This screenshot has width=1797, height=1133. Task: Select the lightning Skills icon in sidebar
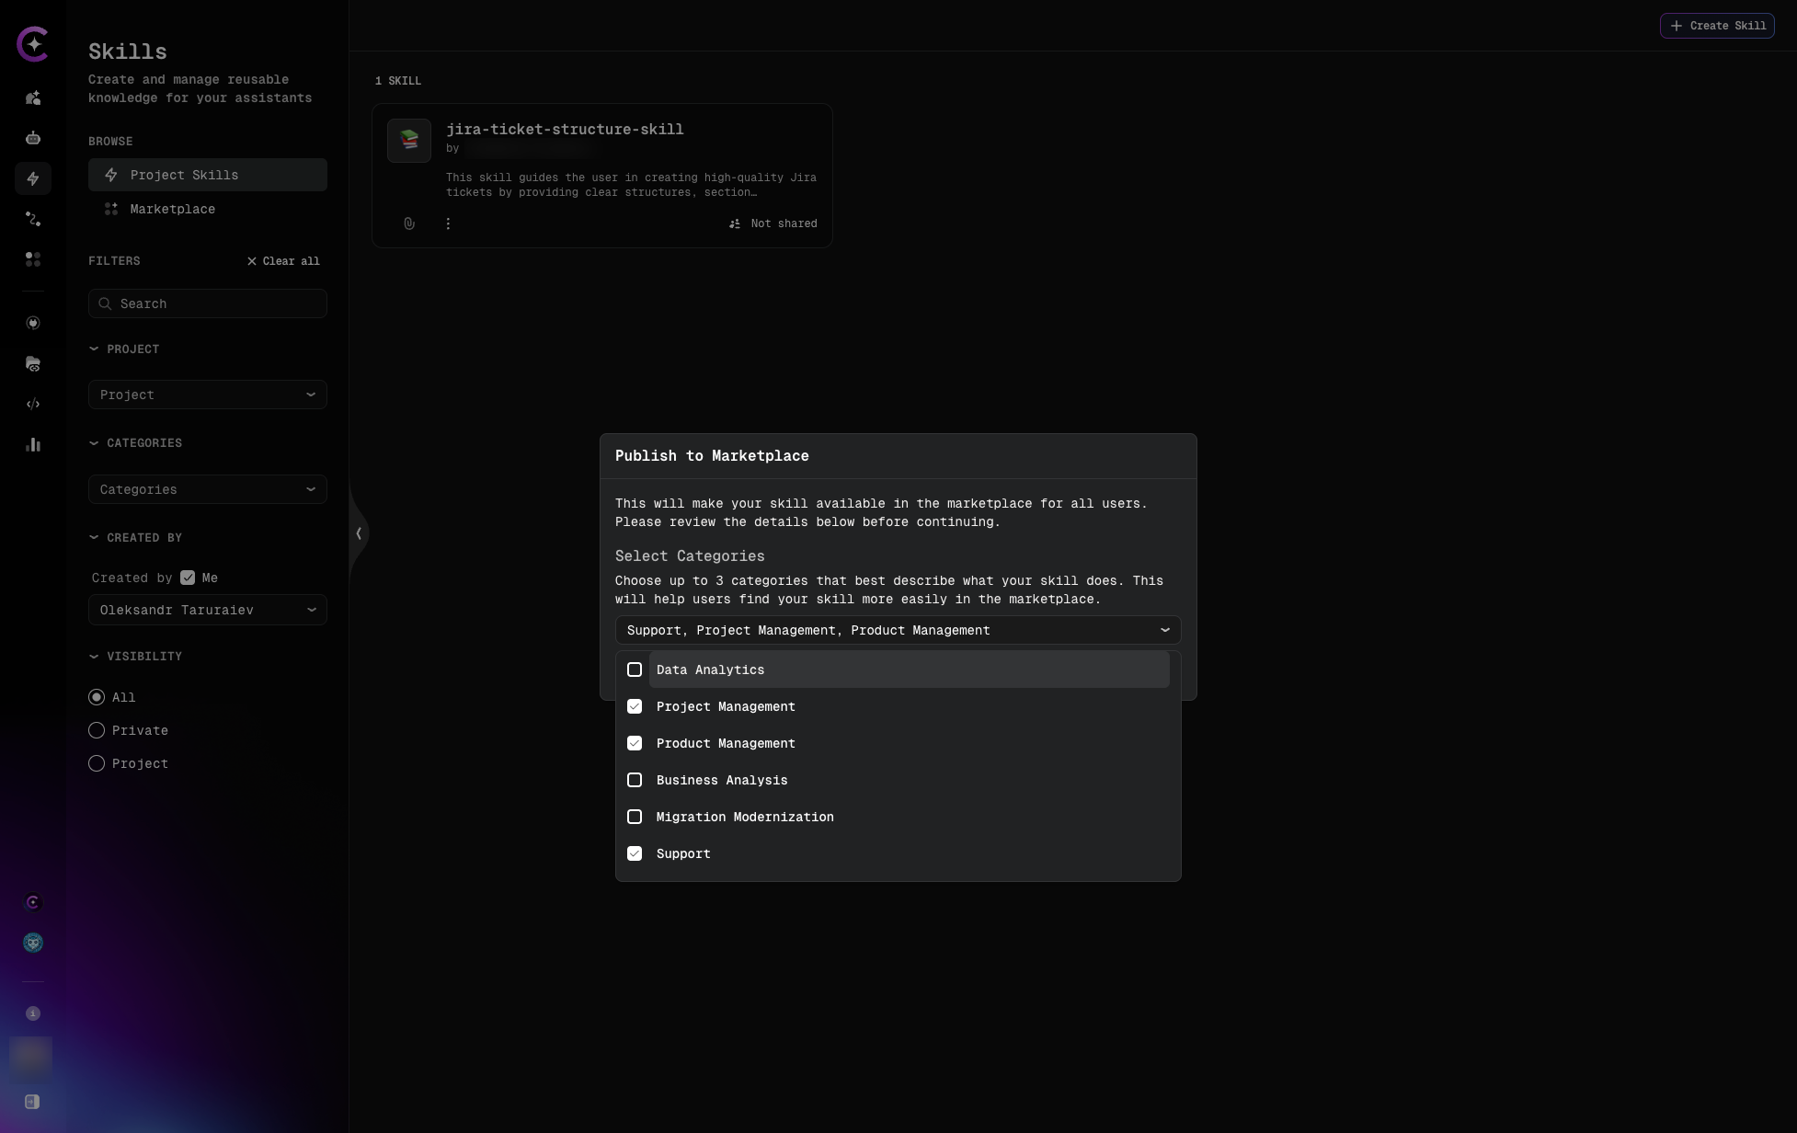[x=33, y=178]
